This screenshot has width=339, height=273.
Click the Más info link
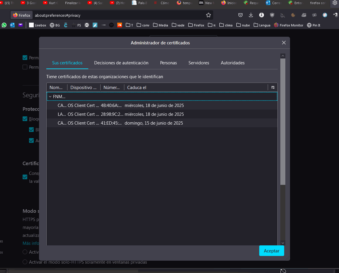(31, 243)
